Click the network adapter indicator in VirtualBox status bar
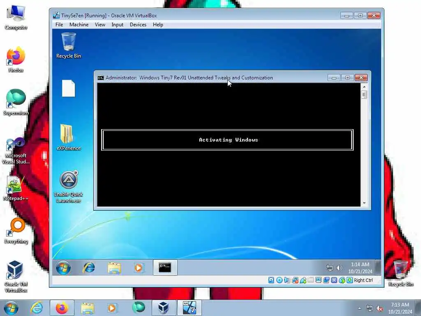421x316 pixels. [295, 280]
